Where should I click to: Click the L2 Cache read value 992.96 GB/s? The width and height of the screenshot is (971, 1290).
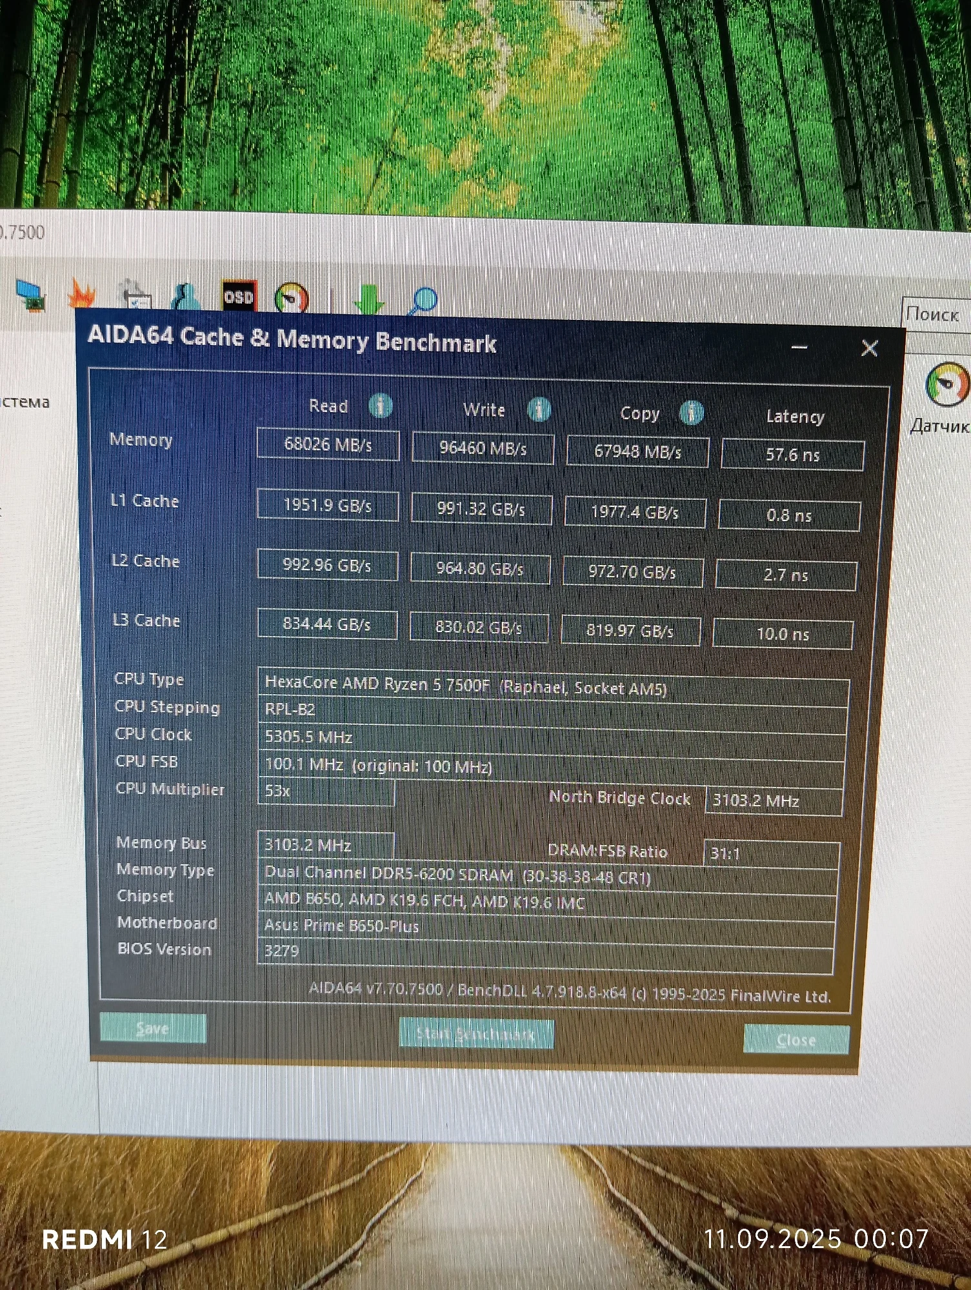327,566
